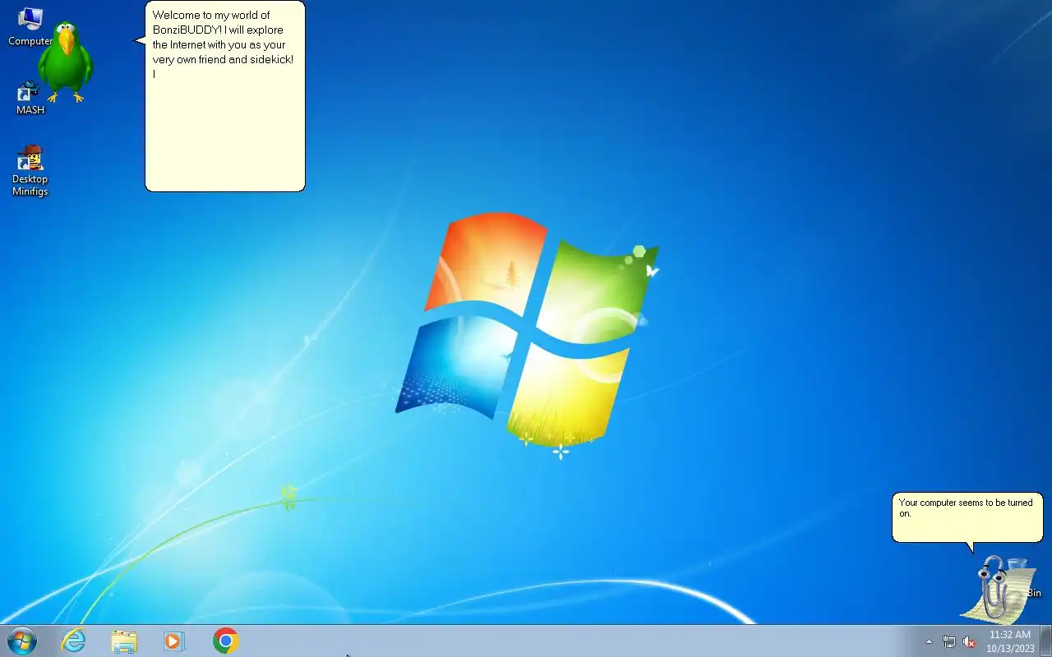Select the Desktop Minifigs shortcut
This screenshot has height=657, width=1052.
pos(30,171)
